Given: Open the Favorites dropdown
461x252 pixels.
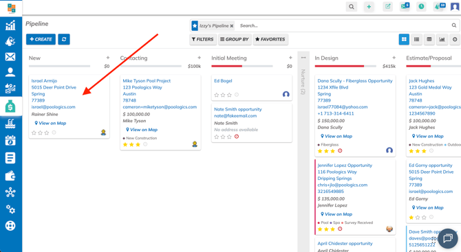Looking at the screenshot, I should [x=270, y=39].
